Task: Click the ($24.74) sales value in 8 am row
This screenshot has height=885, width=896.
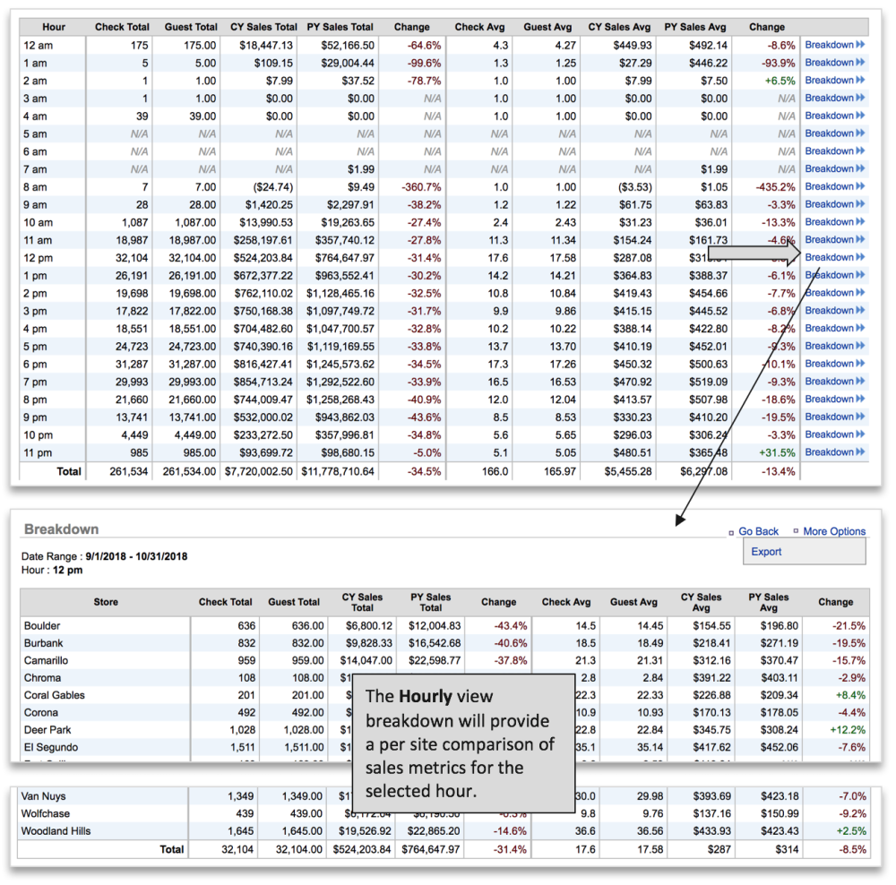Action: point(273,187)
